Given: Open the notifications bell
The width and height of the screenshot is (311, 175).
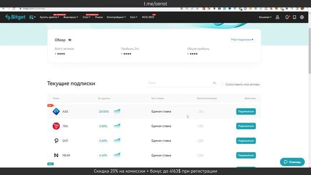Looking at the screenshot, I should tap(287, 17).
